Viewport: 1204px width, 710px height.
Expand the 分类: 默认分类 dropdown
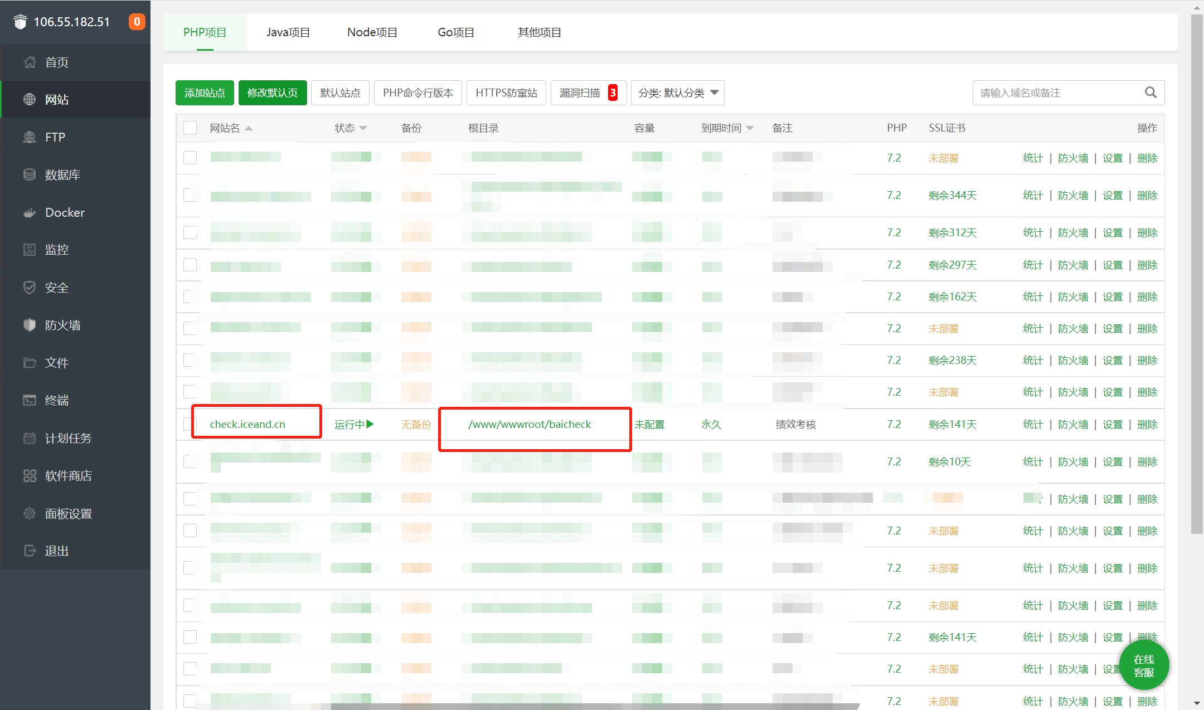[677, 93]
